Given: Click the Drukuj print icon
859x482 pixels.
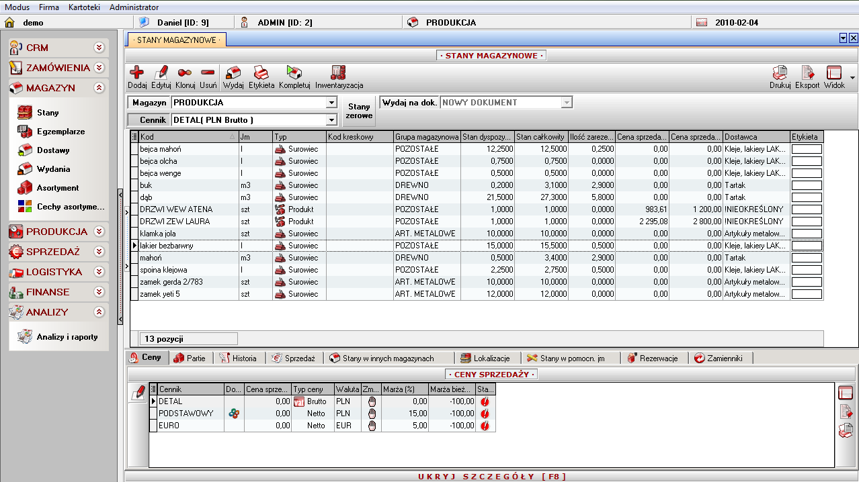Looking at the screenshot, I should point(780,73).
